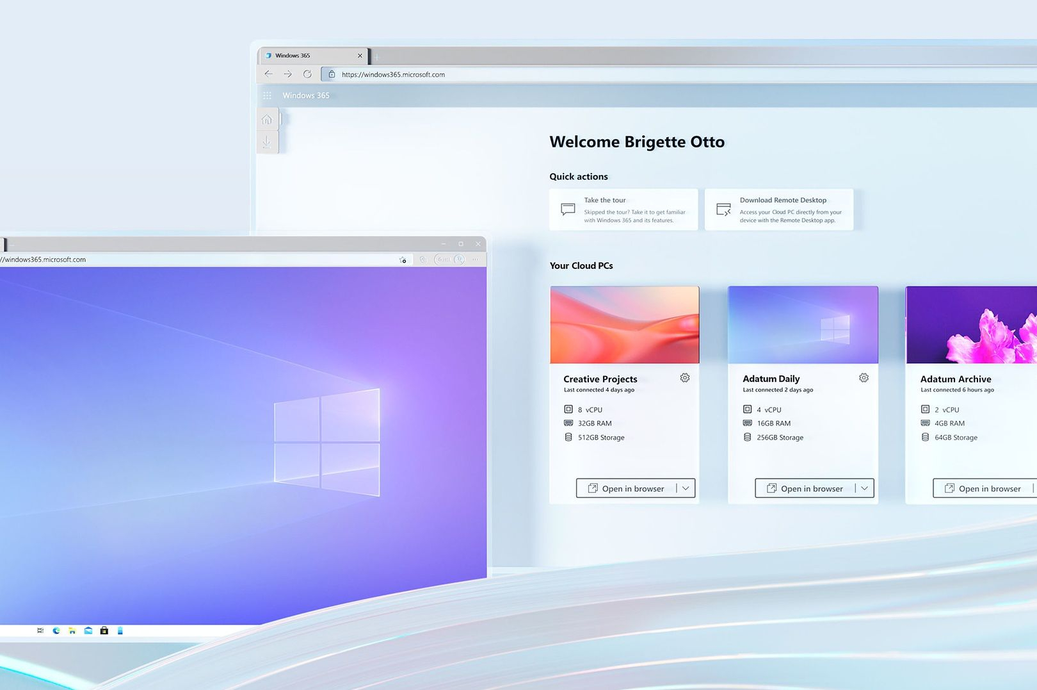This screenshot has height=690, width=1037.
Task: Open settings gear on Creative Projects card
Action: click(x=684, y=378)
